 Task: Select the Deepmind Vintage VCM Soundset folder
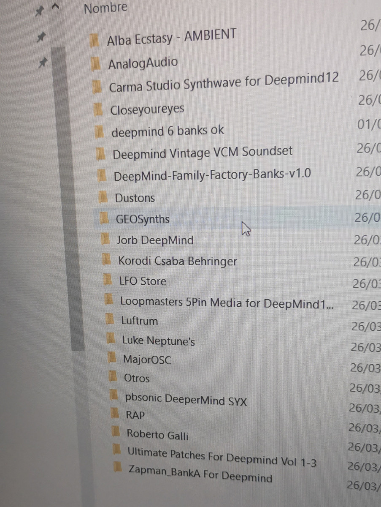click(203, 153)
